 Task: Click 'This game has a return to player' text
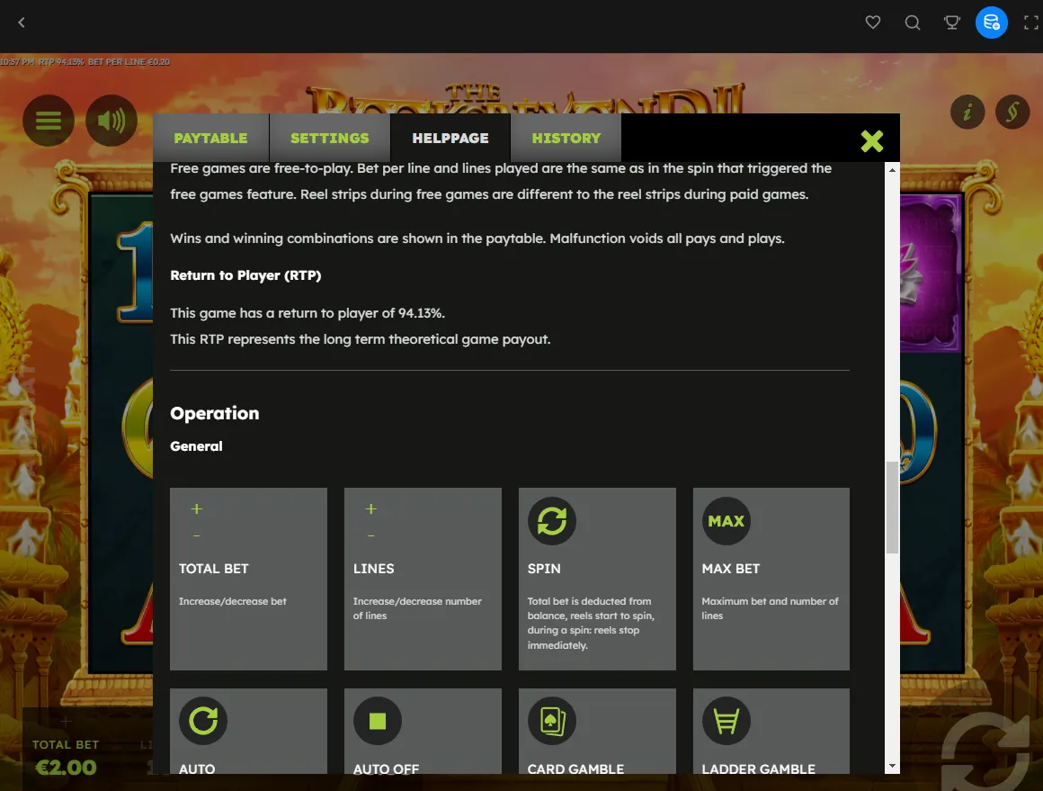click(308, 313)
